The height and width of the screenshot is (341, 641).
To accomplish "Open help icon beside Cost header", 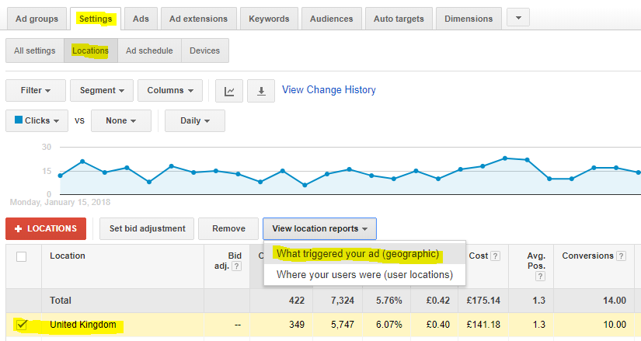I will pyautogui.click(x=495, y=256).
